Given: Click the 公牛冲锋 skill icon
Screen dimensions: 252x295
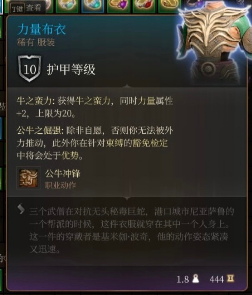Looking at the screenshot, I should 28,178.
